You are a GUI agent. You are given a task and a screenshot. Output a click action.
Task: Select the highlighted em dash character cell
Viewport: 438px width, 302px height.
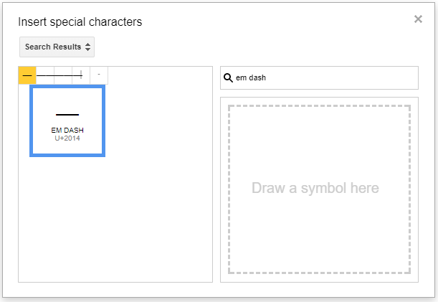click(27, 75)
